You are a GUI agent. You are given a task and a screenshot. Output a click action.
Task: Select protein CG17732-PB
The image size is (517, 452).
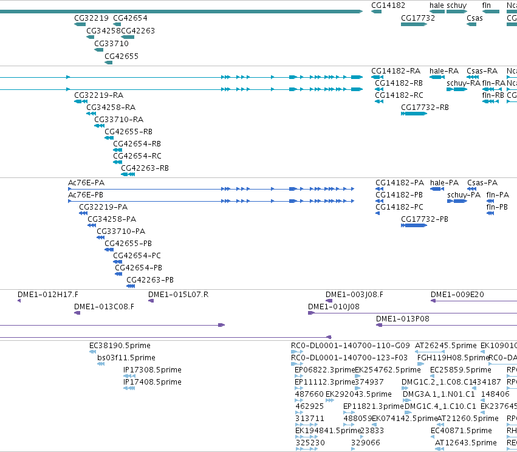point(424,219)
